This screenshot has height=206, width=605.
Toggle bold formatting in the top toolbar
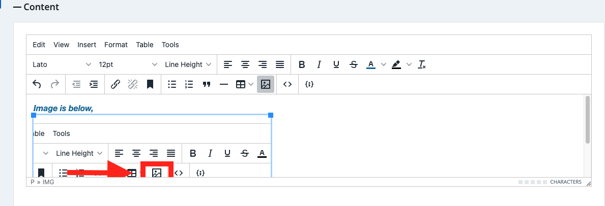(302, 64)
